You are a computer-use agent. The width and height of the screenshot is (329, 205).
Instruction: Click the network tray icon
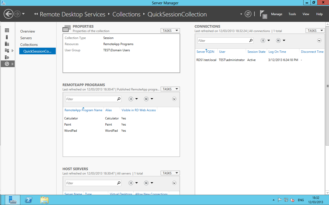pos(286,200)
